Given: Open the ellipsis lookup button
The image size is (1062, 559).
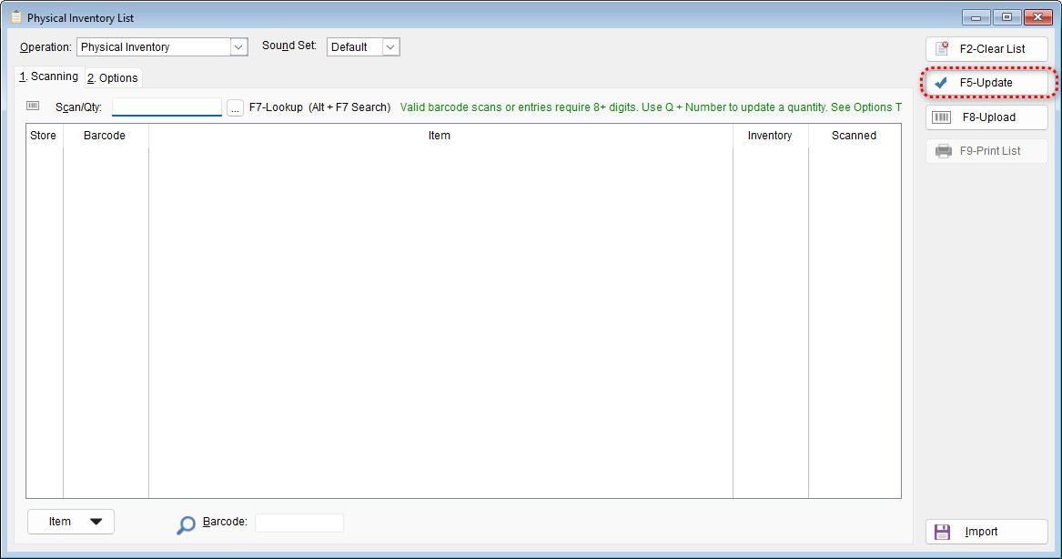Looking at the screenshot, I should [235, 107].
